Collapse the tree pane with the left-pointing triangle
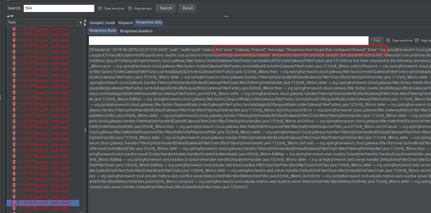The width and height of the screenshot is (431, 213). tap(85, 21)
